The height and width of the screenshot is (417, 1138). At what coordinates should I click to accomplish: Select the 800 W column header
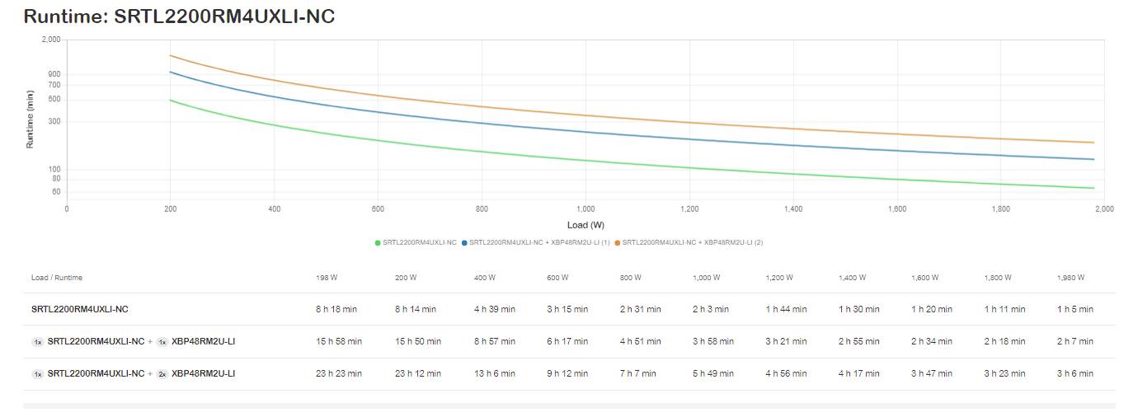click(x=631, y=278)
